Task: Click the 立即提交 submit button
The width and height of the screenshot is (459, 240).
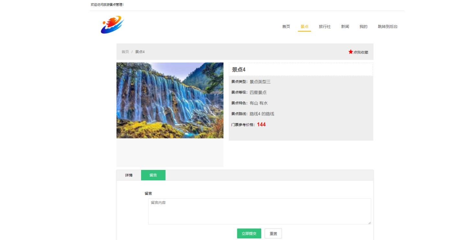Action: tap(249, 234)
